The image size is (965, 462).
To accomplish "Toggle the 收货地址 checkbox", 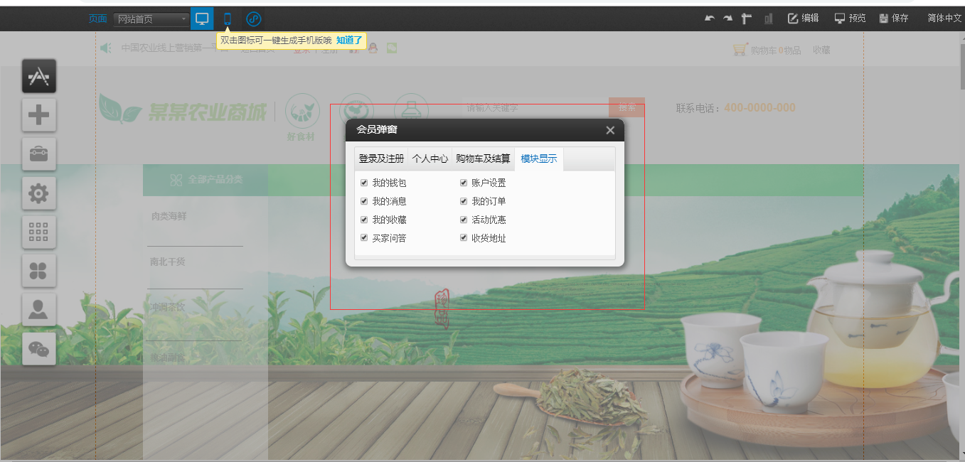I will pyautogui.click(x=464, y=238).
